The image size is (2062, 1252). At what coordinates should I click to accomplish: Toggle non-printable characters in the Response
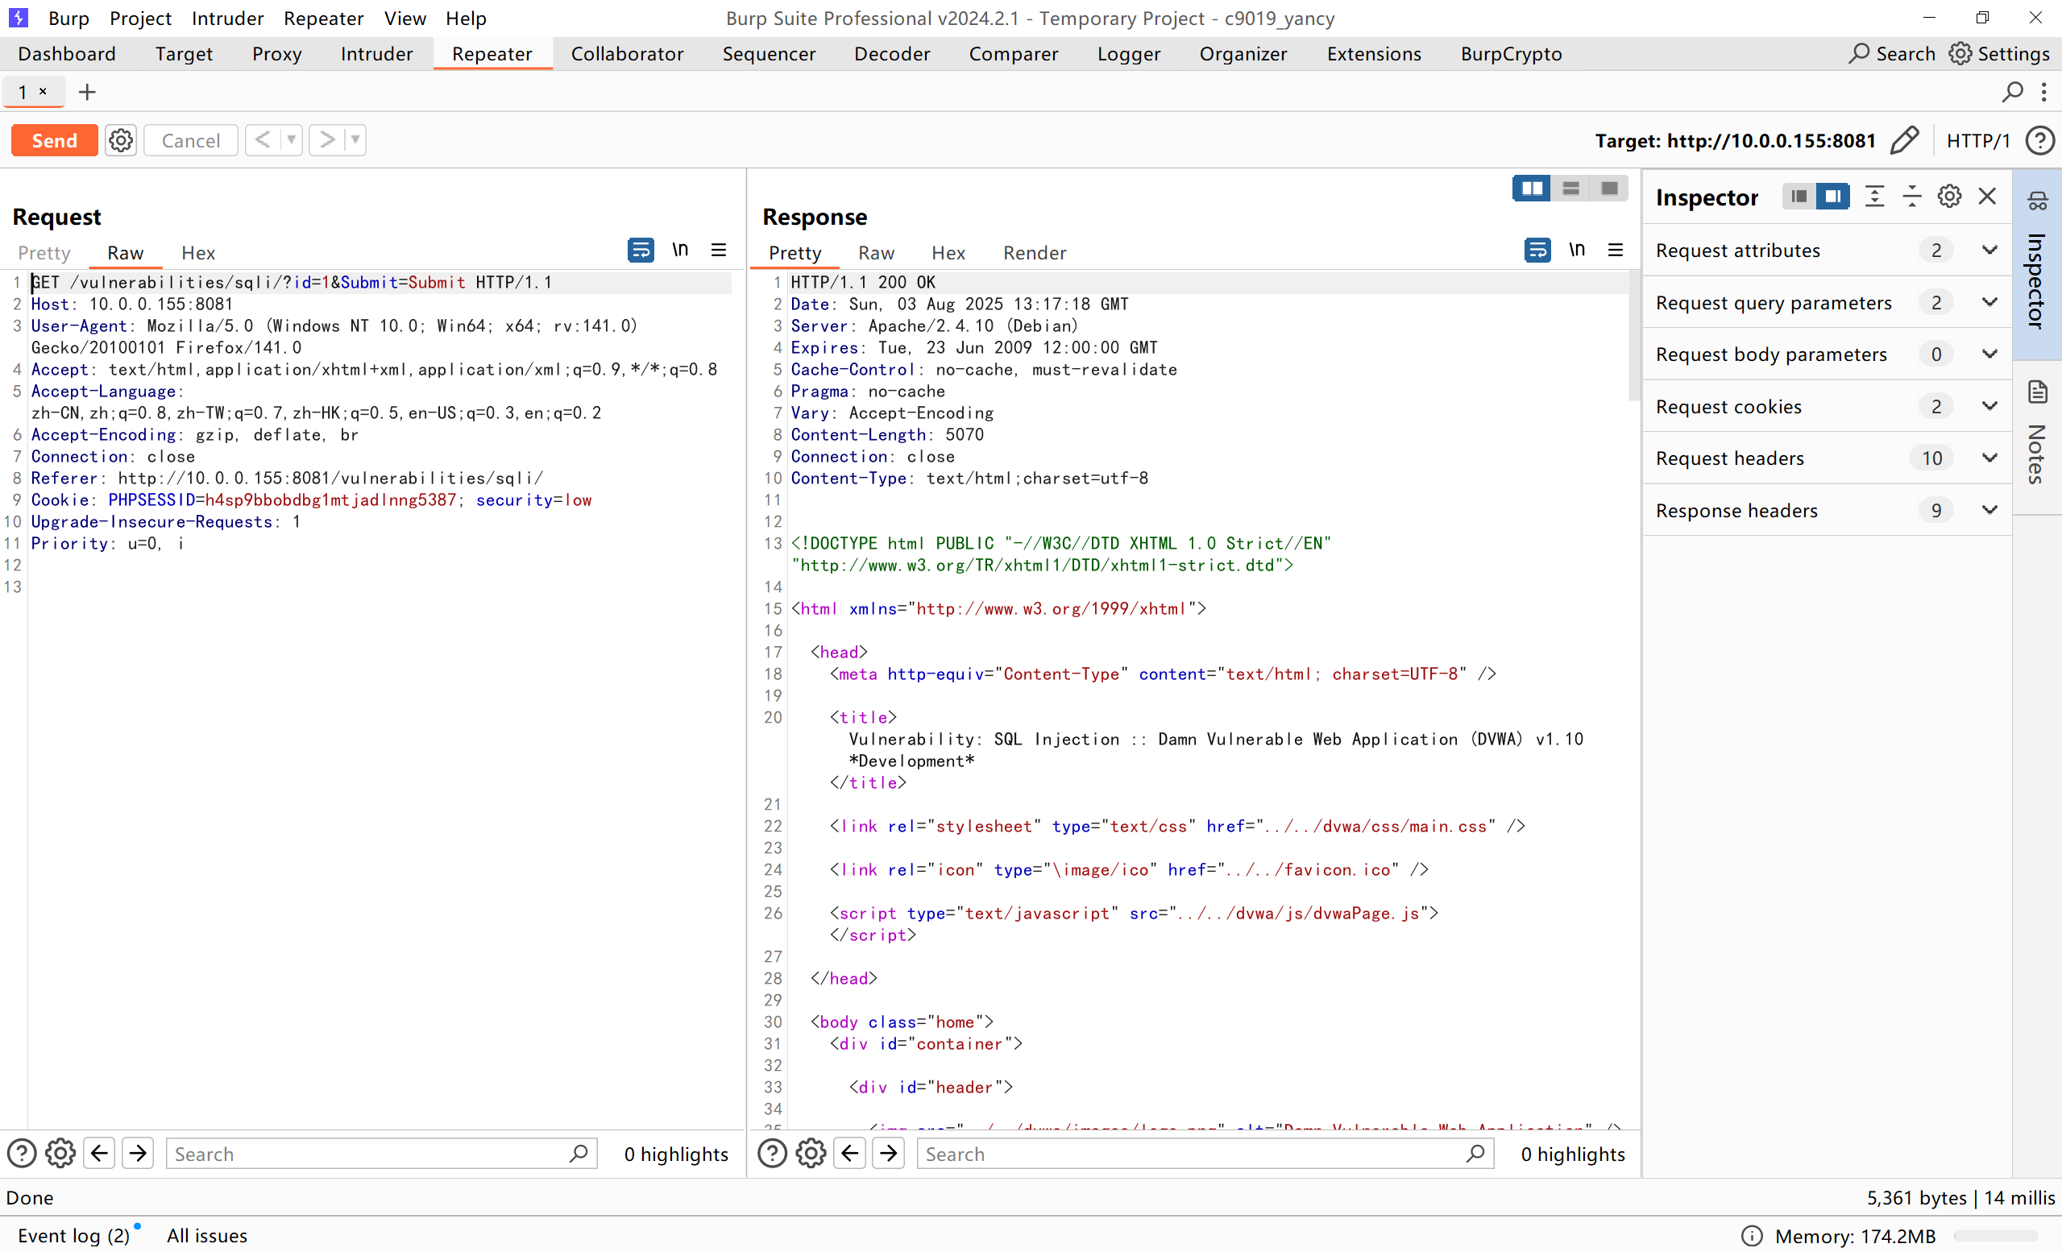click(1577, 251)
